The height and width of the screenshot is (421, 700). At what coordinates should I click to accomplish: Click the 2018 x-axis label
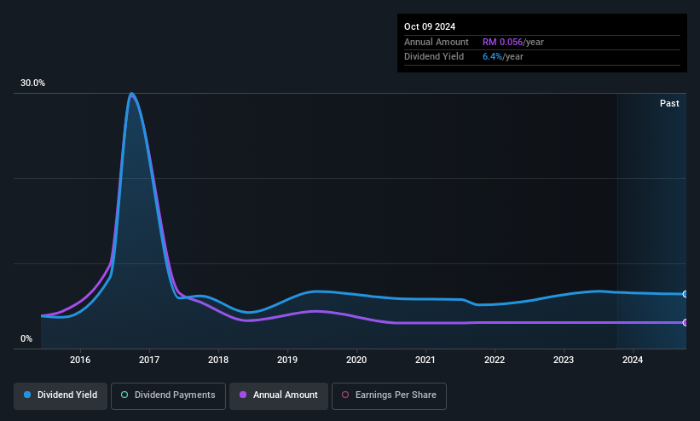pos(218,360)
